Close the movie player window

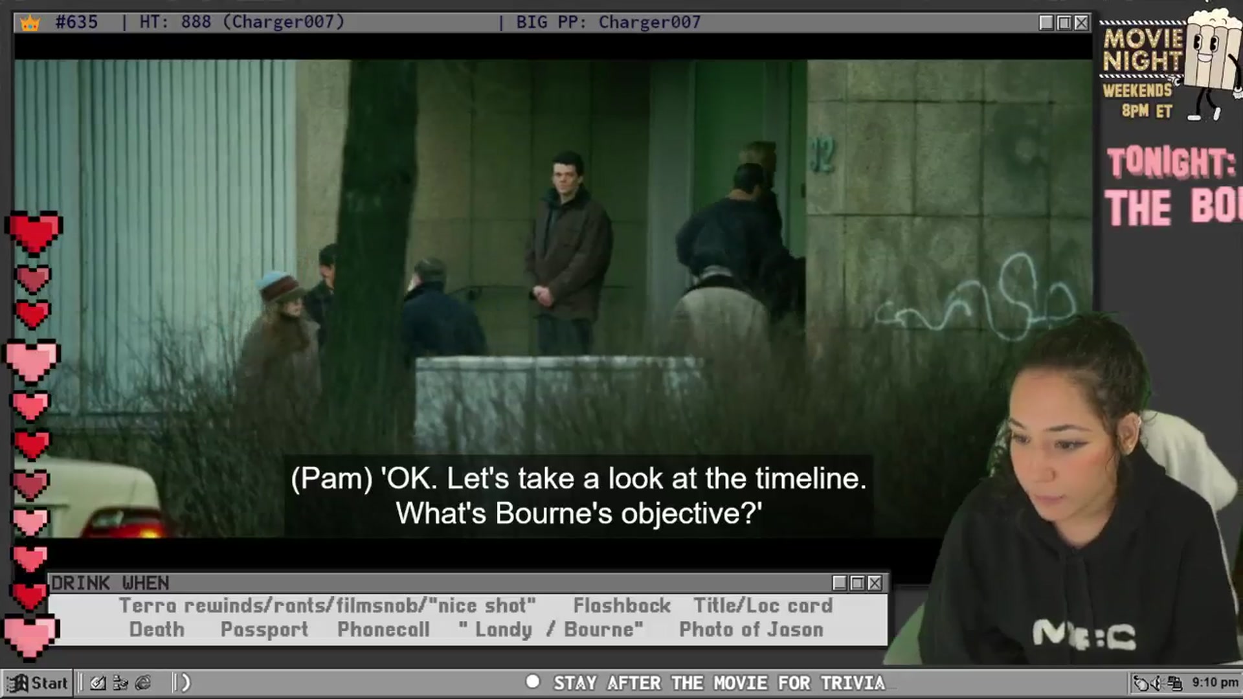pyautogui.click(x=1081, y=23)
